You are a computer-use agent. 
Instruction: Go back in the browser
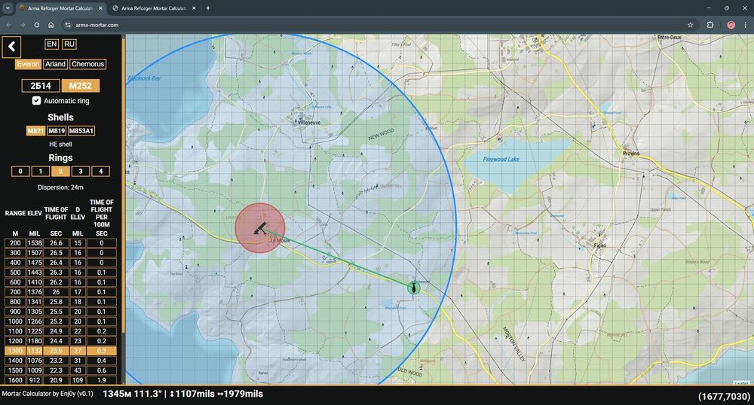pyautogui.click(x=8, y=25)
